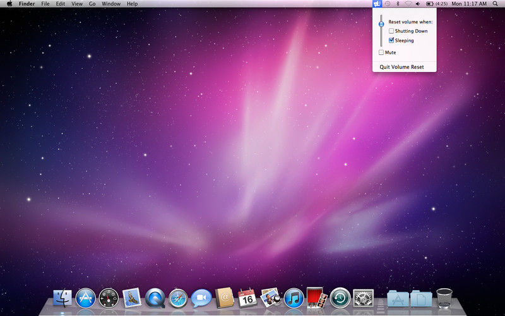Open Time Machine Dock icon
The image size is (505, 316).
tap(340, 298)
